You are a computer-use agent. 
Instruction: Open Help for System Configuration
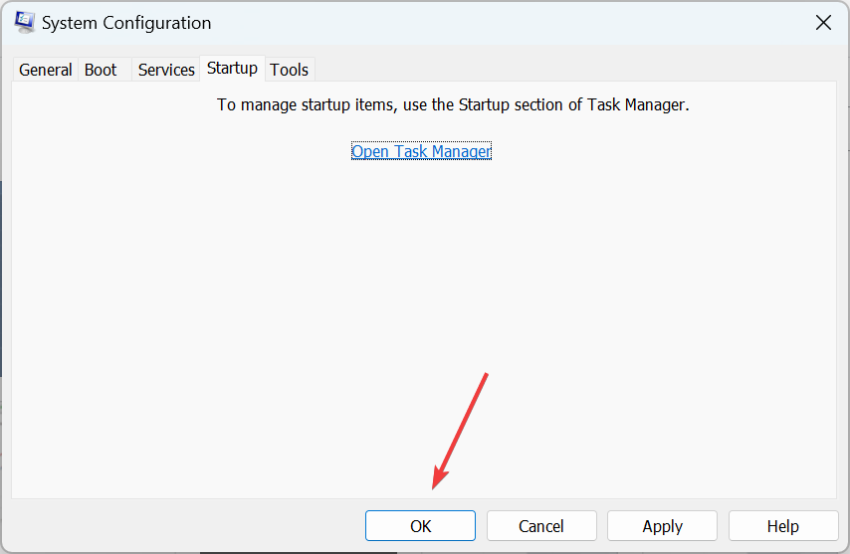click(782, 526)
